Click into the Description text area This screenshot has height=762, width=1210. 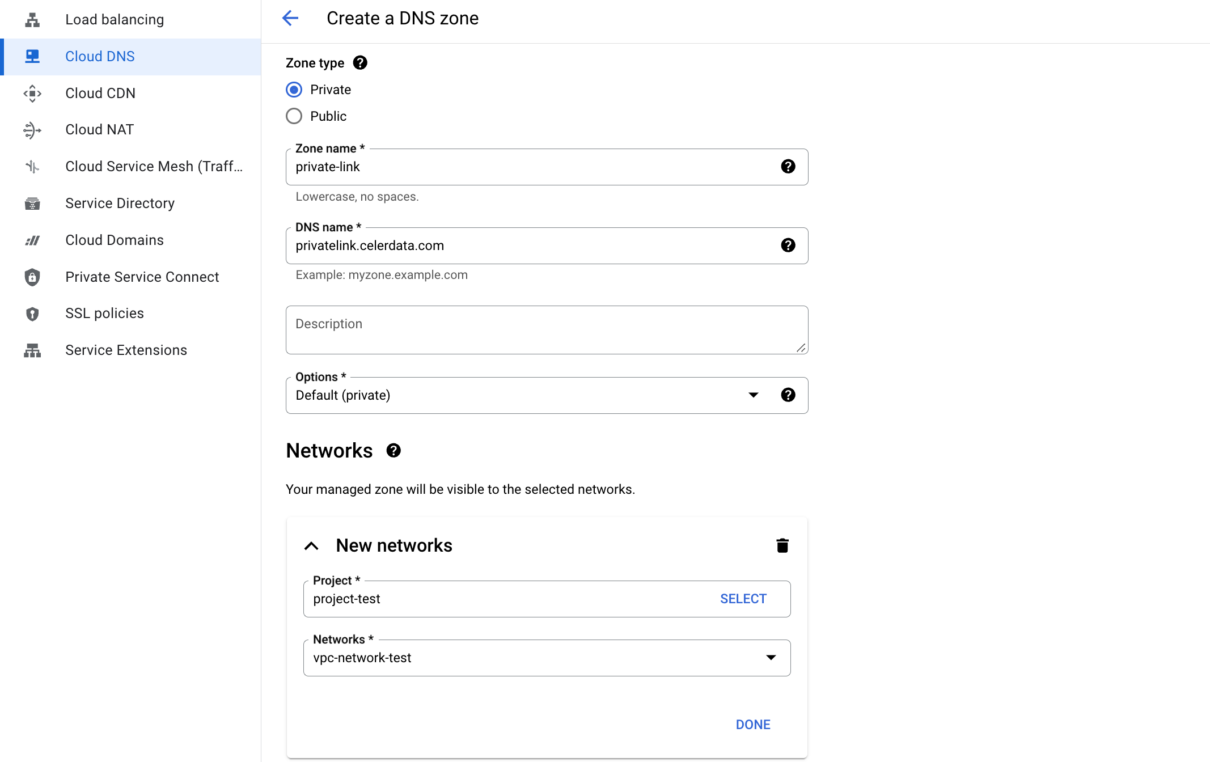point(546,330)
